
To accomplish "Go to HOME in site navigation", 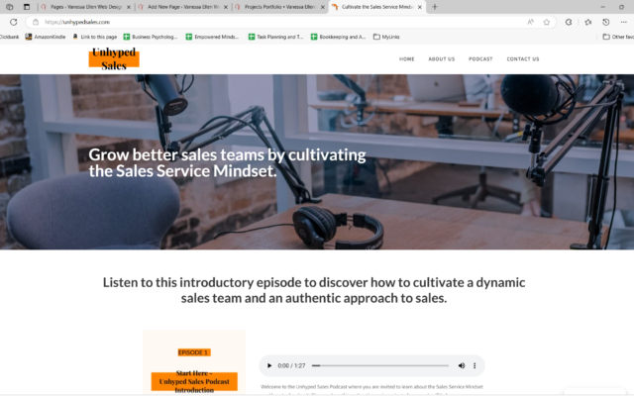I will coord(407,59).
